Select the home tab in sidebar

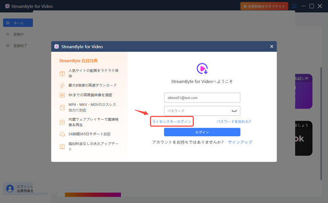(18, 23)
